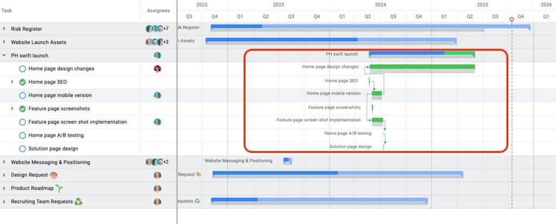556x224 pixels.
Task: Click the today marker on timeline header
Action: click(x=511, y=19)
